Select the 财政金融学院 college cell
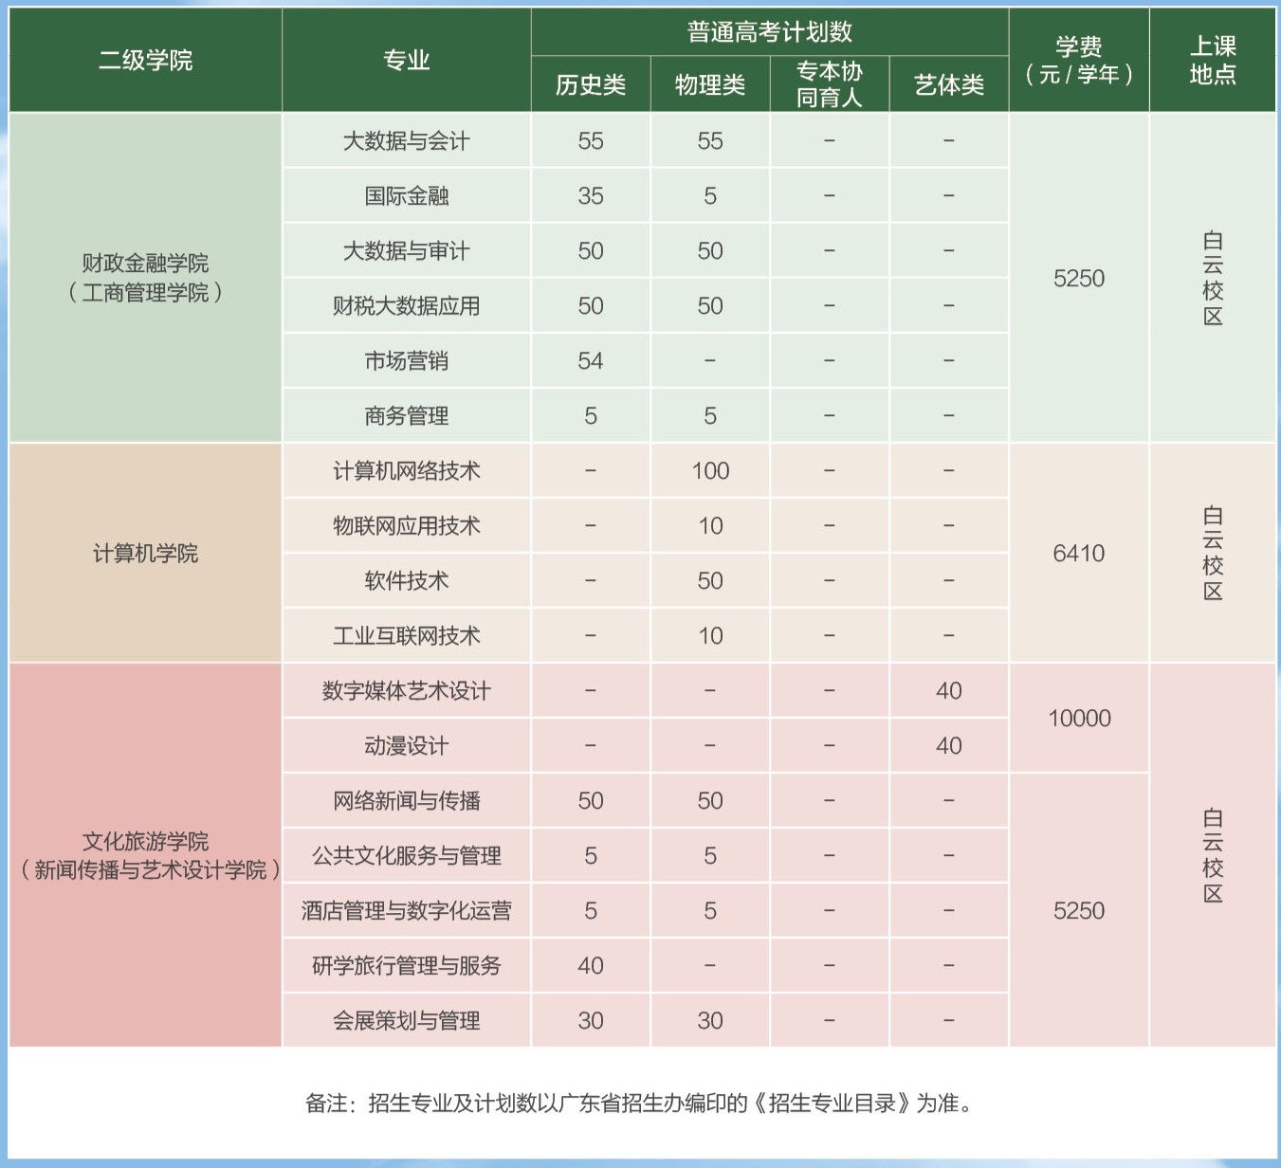The image size is (1281, 1168). [145, 278]
